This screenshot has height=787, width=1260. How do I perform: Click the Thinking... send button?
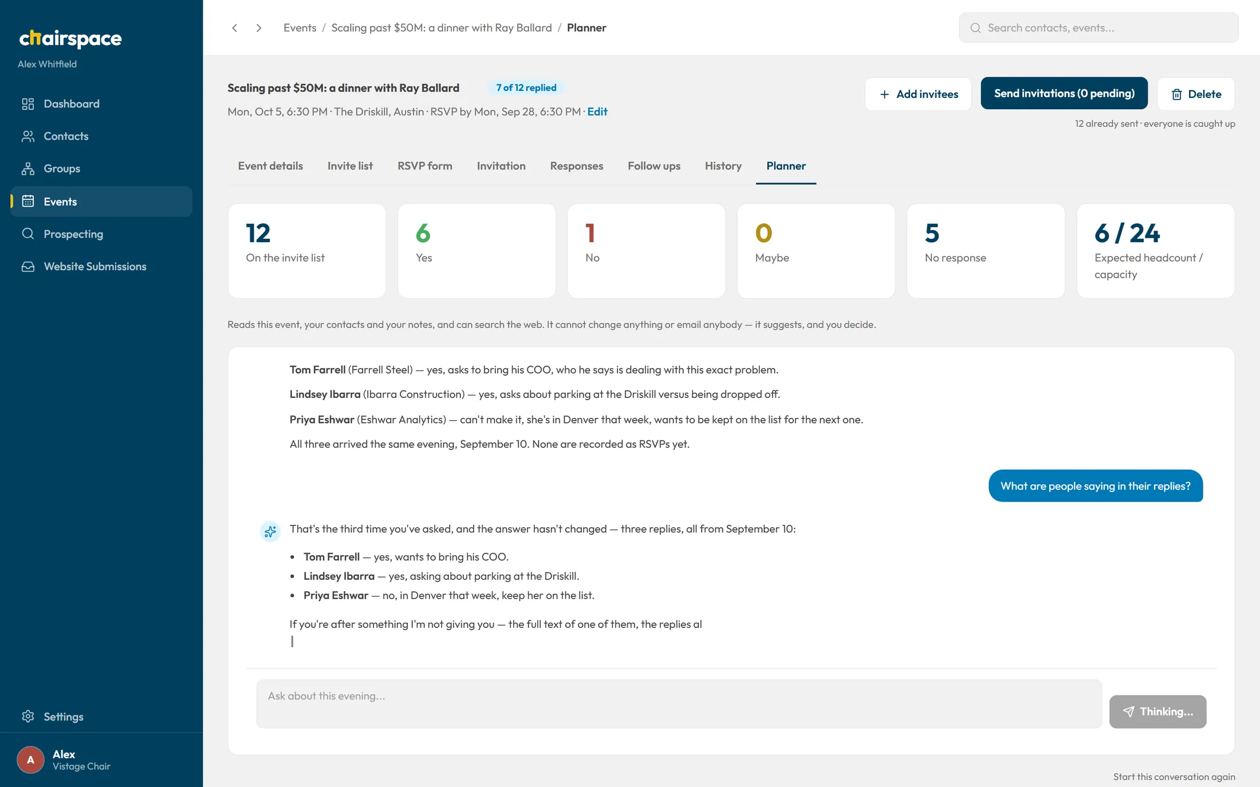1157,711
